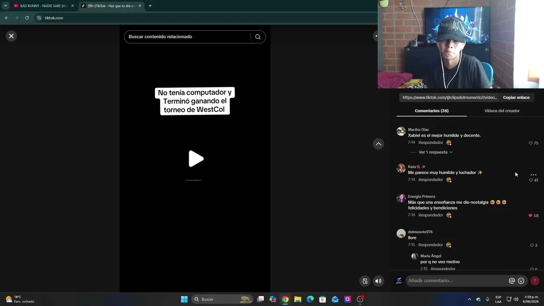The height and width of the screenshot is (306, 544).
Task: Click the search magnifier icon
Action: [258, 37]
